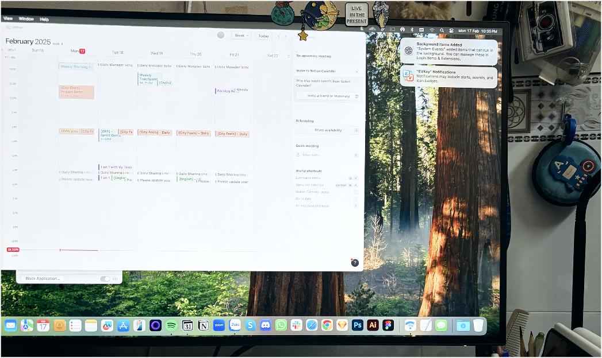Launch Apple Calendar showing 17 in the Dock
This screenshot has height=358, width=602.
43,325
